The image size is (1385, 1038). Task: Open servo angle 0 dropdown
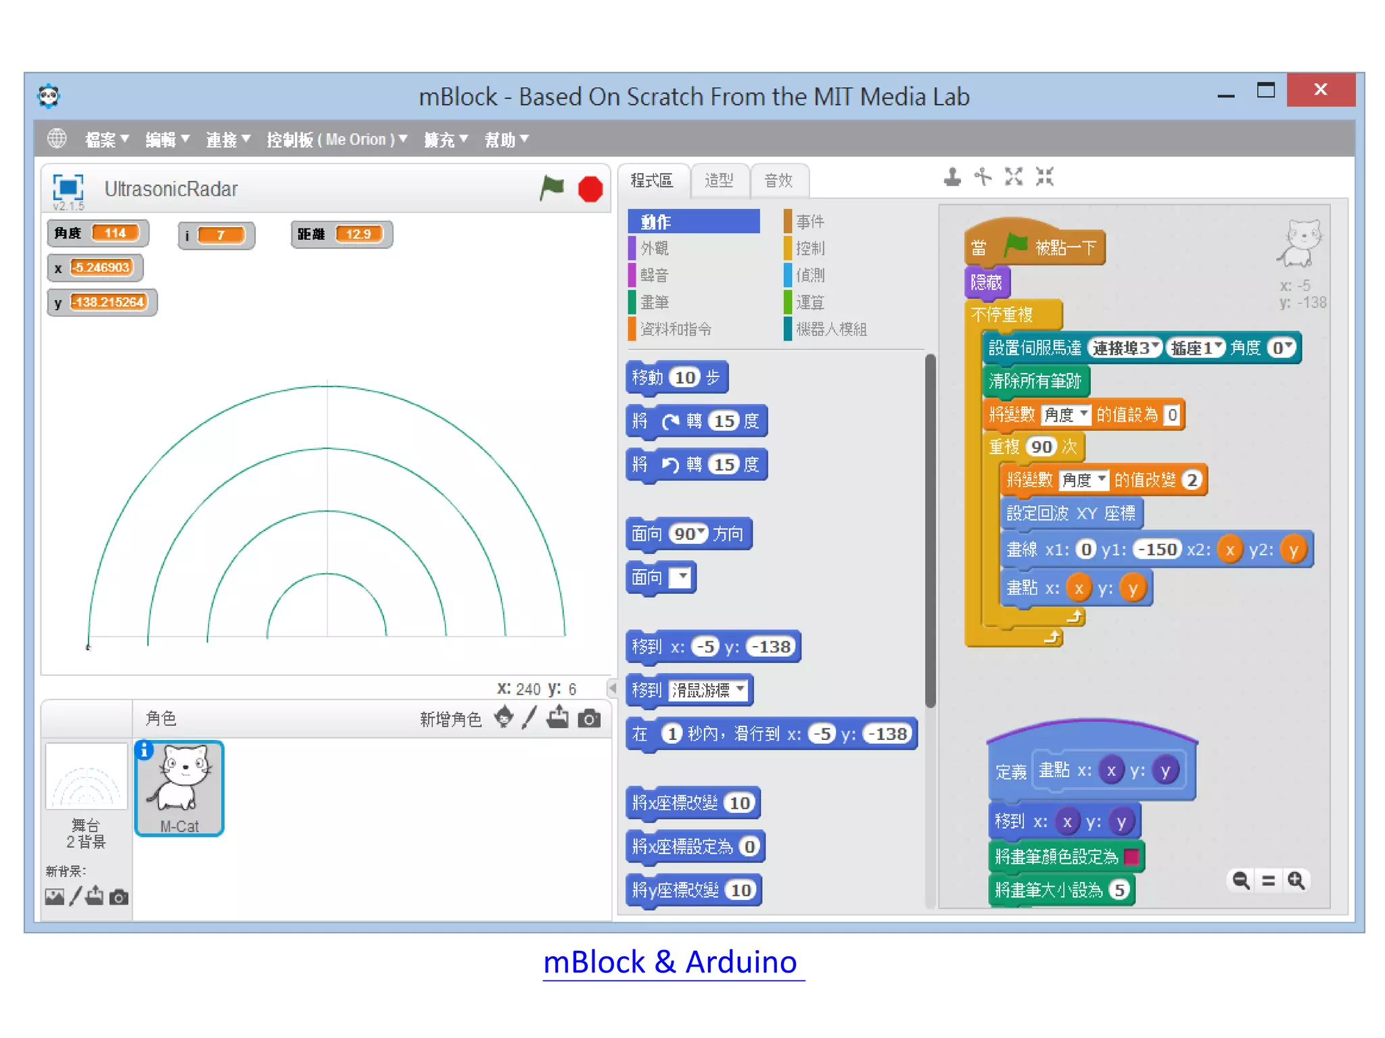click(x=1282, y=347)
